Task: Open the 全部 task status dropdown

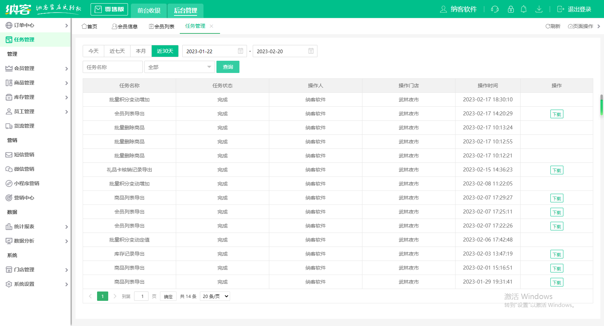Action: (179, 67)
